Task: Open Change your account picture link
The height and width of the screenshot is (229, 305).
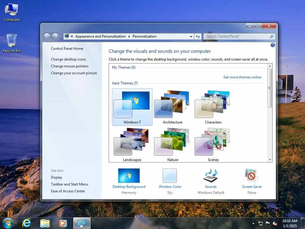Action: pyautogui.click(x=74, y=73)
